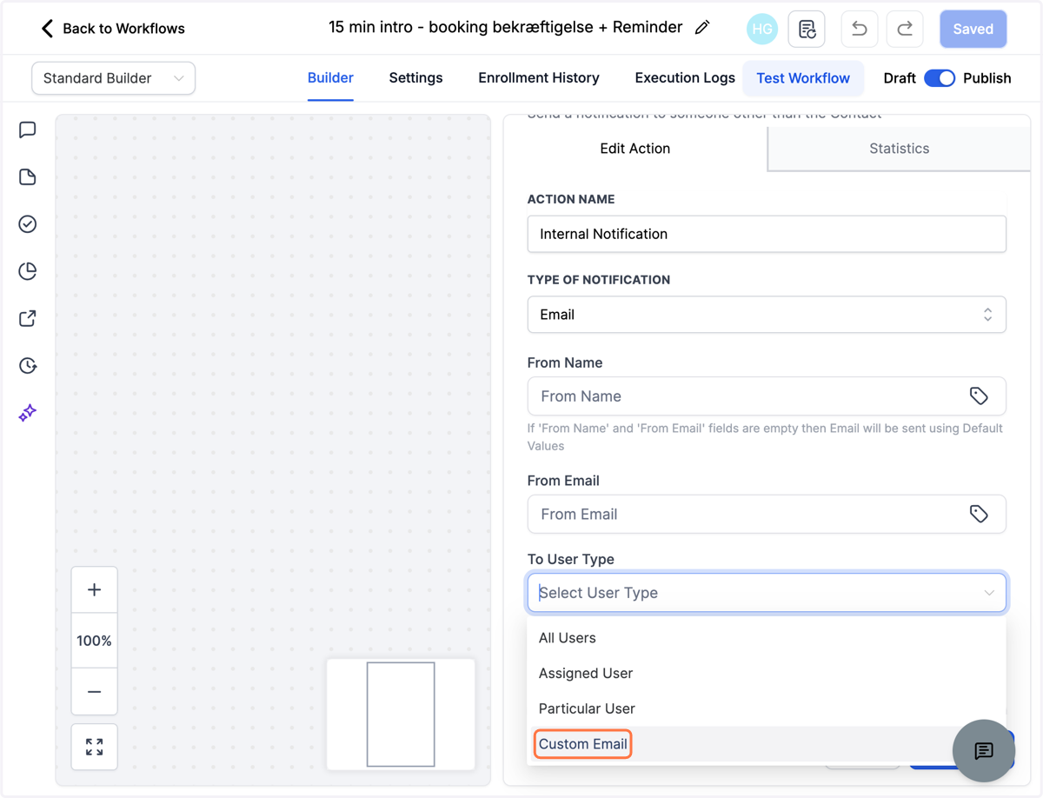Choose Custom Email option
1043x798 pixels.
click(767, 744)
